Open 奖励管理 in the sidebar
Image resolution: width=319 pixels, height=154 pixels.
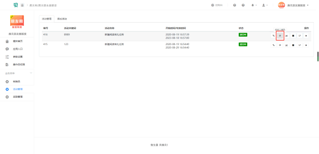17,97
